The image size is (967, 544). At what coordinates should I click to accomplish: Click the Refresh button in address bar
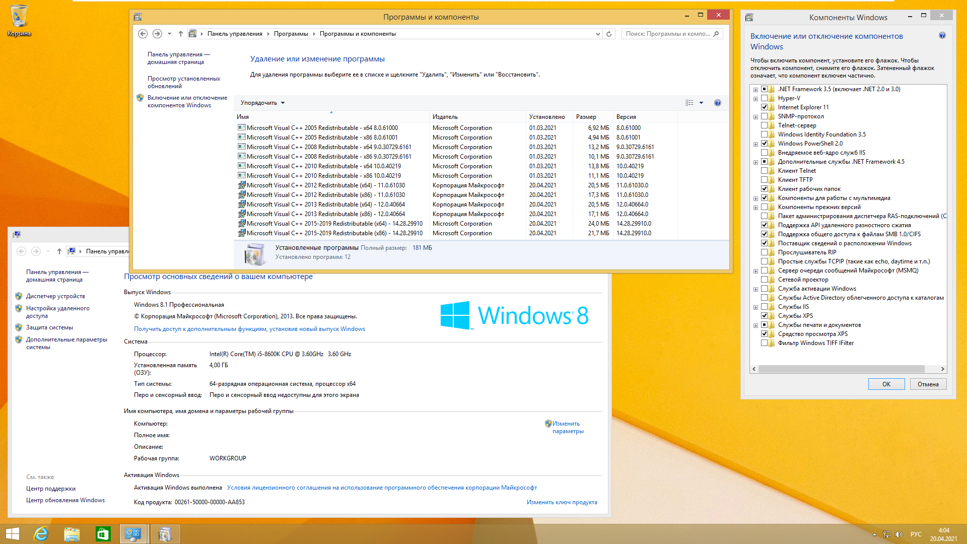click(609, 34)
